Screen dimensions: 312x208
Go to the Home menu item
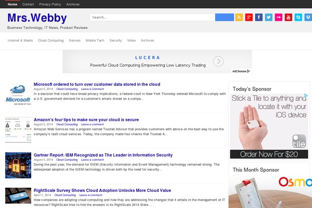point(12,4)
